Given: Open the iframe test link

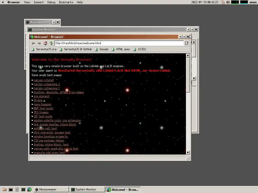Looking at the screenshot, I should pyautogui.click(x=38, y=100).
